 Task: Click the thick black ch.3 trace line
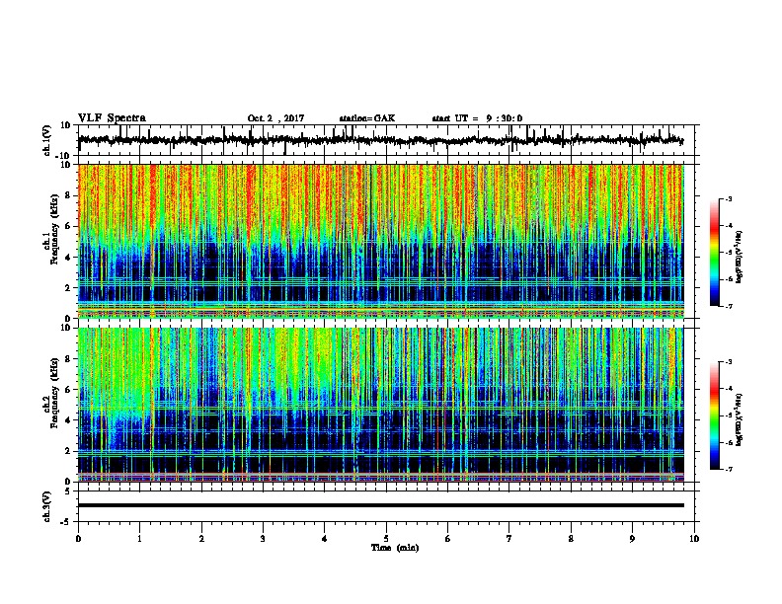coord(380,505)
